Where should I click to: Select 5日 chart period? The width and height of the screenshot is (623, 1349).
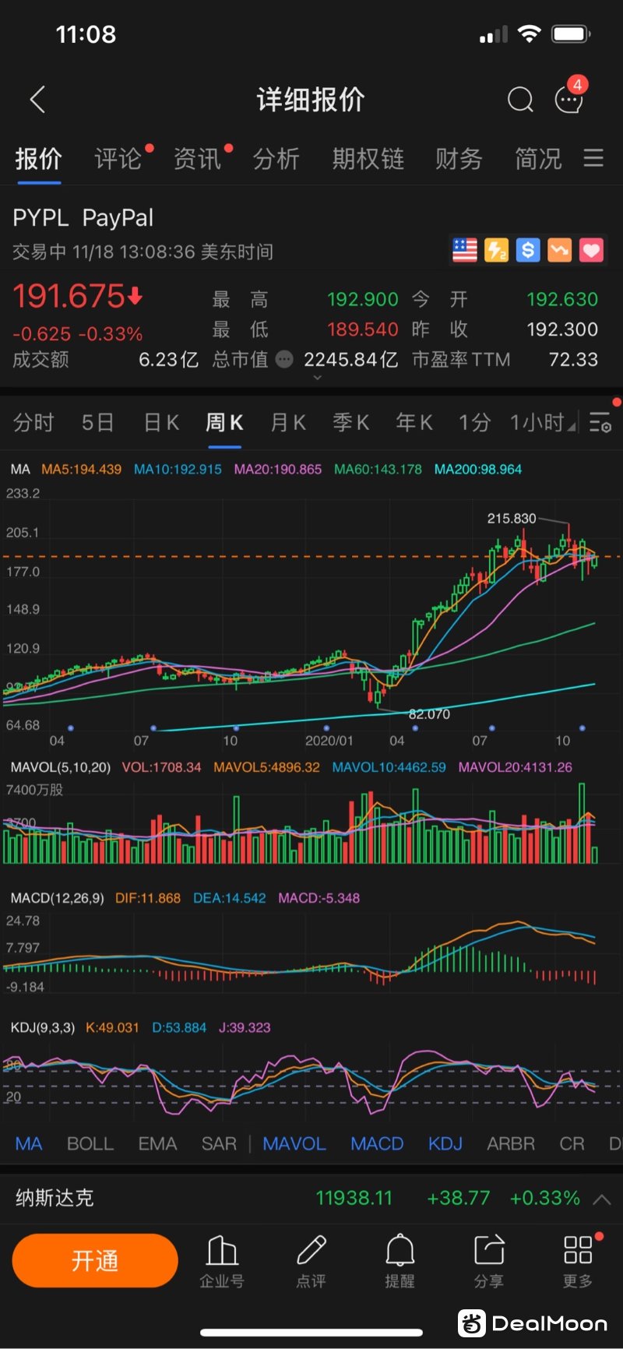(x=98, y=423)
